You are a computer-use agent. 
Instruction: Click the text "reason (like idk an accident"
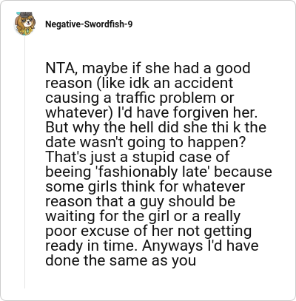click(139, 83)
